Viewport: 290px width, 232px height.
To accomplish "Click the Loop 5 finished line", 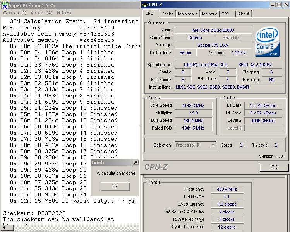I will (x=62, y=77).
